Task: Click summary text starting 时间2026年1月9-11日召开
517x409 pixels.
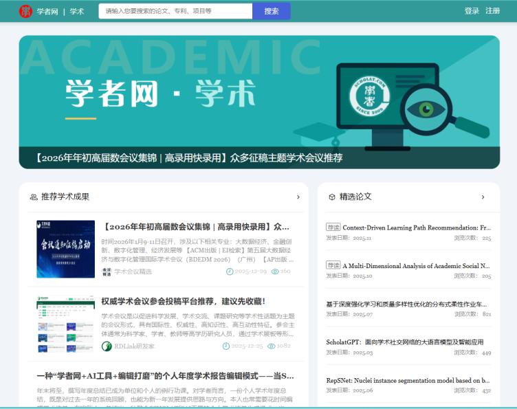Action: (197, 250)
